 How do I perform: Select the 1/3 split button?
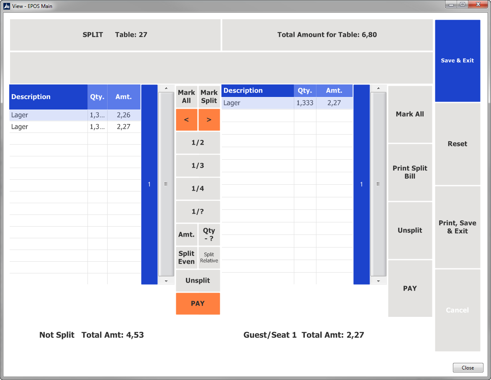click(198, 166)
